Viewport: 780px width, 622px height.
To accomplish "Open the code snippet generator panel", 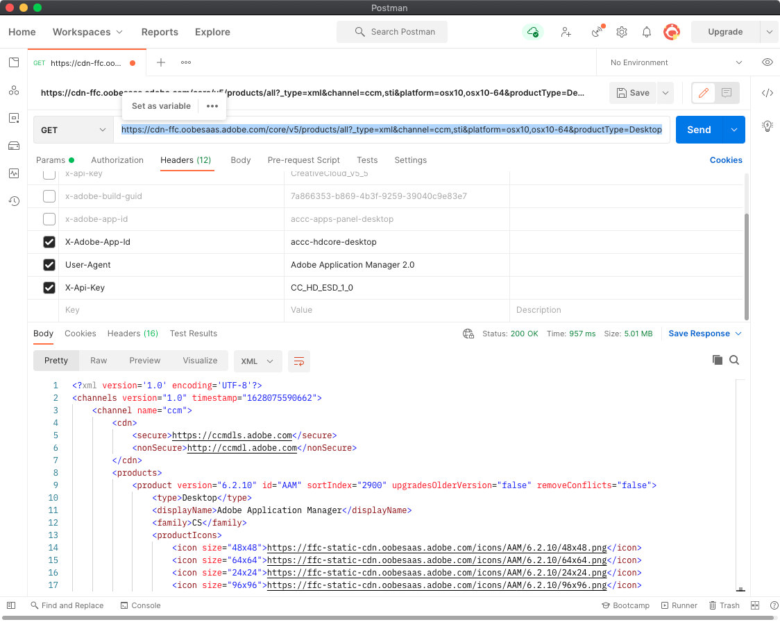I will 767,92.
